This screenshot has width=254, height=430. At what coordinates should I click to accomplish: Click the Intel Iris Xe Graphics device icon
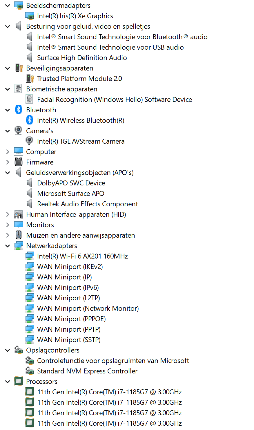coord(30,16)
